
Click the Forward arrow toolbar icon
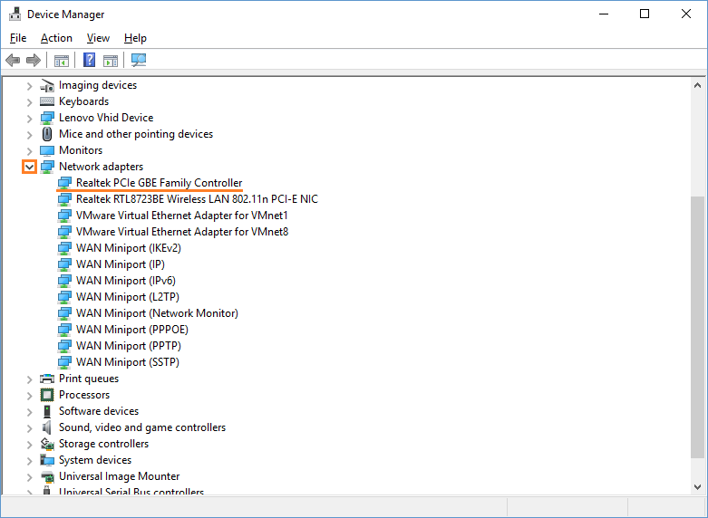(x=34, y=60)
